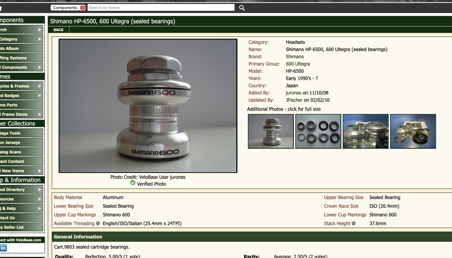452x258 pixels.
Task: Open the Photo Album sidebar item
Action: 17,49
